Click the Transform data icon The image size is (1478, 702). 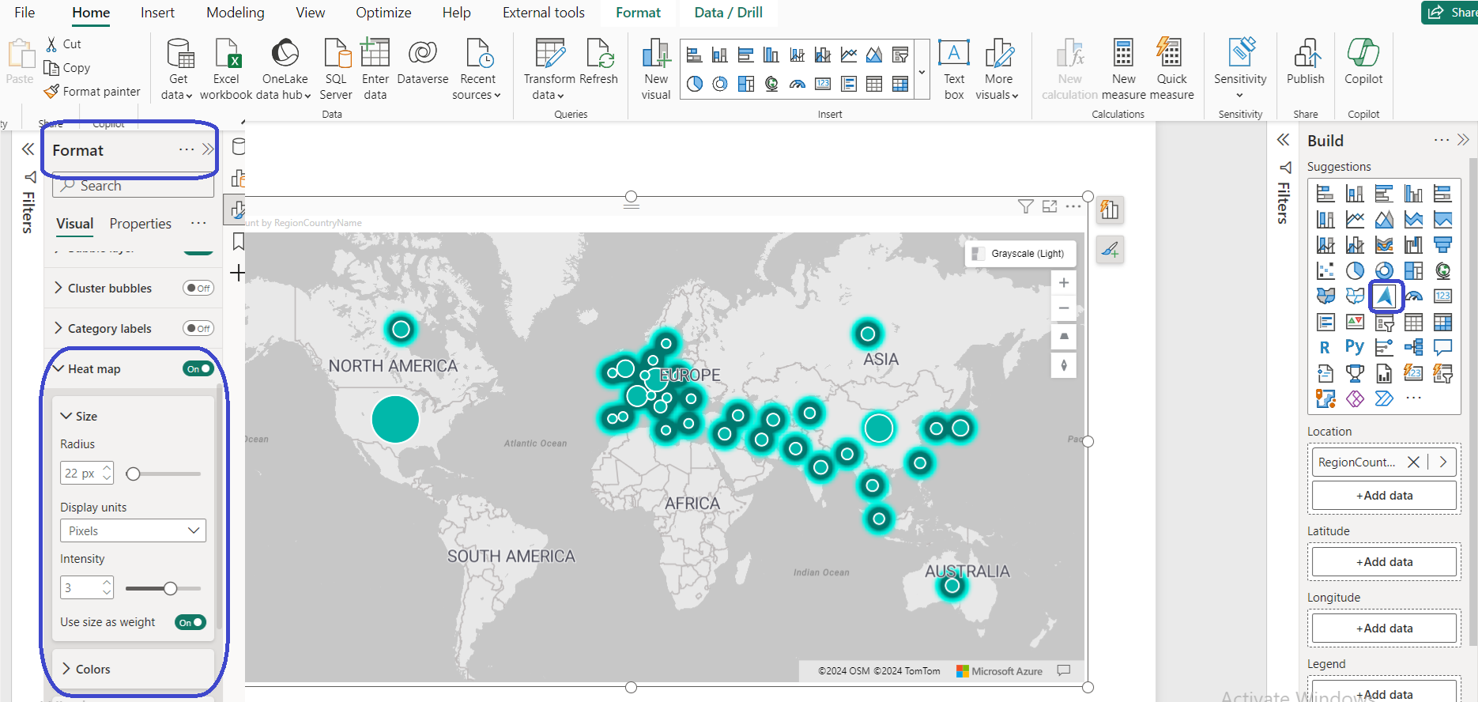tap(549, 54)
